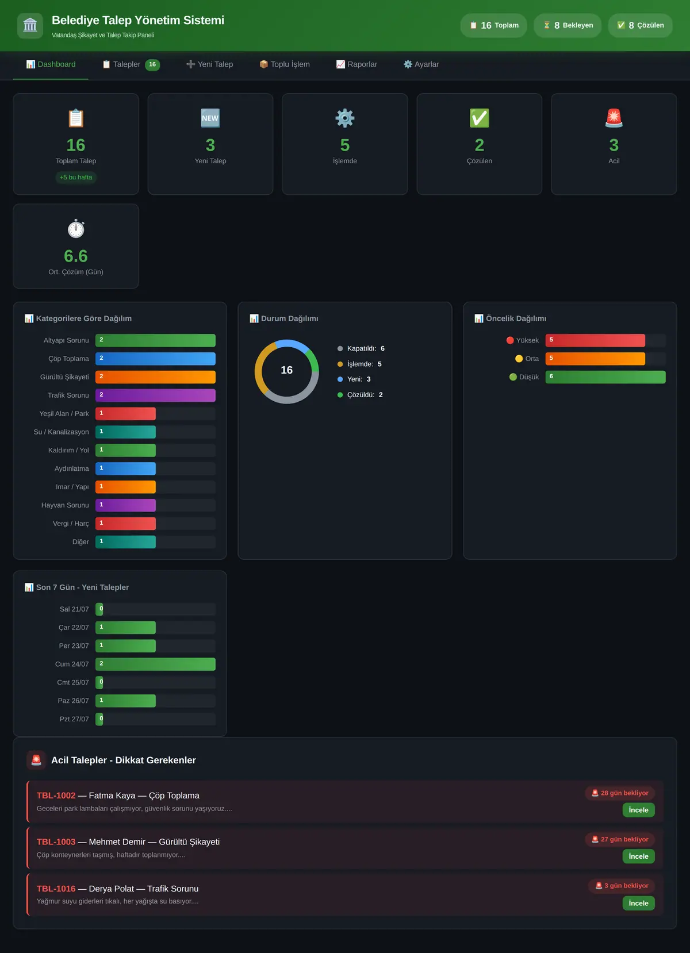Go to the Toplu İşlem tab
This screenshot has height=953, width=690.
[284, 64]
